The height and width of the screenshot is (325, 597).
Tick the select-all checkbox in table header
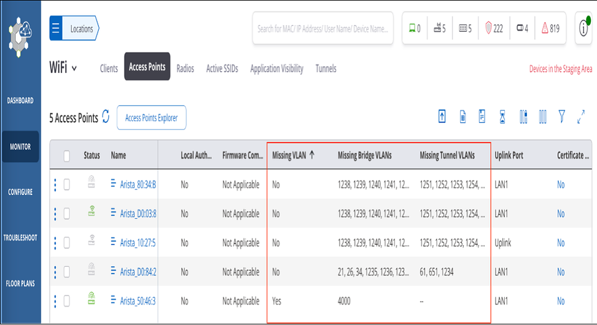point(67,156)
